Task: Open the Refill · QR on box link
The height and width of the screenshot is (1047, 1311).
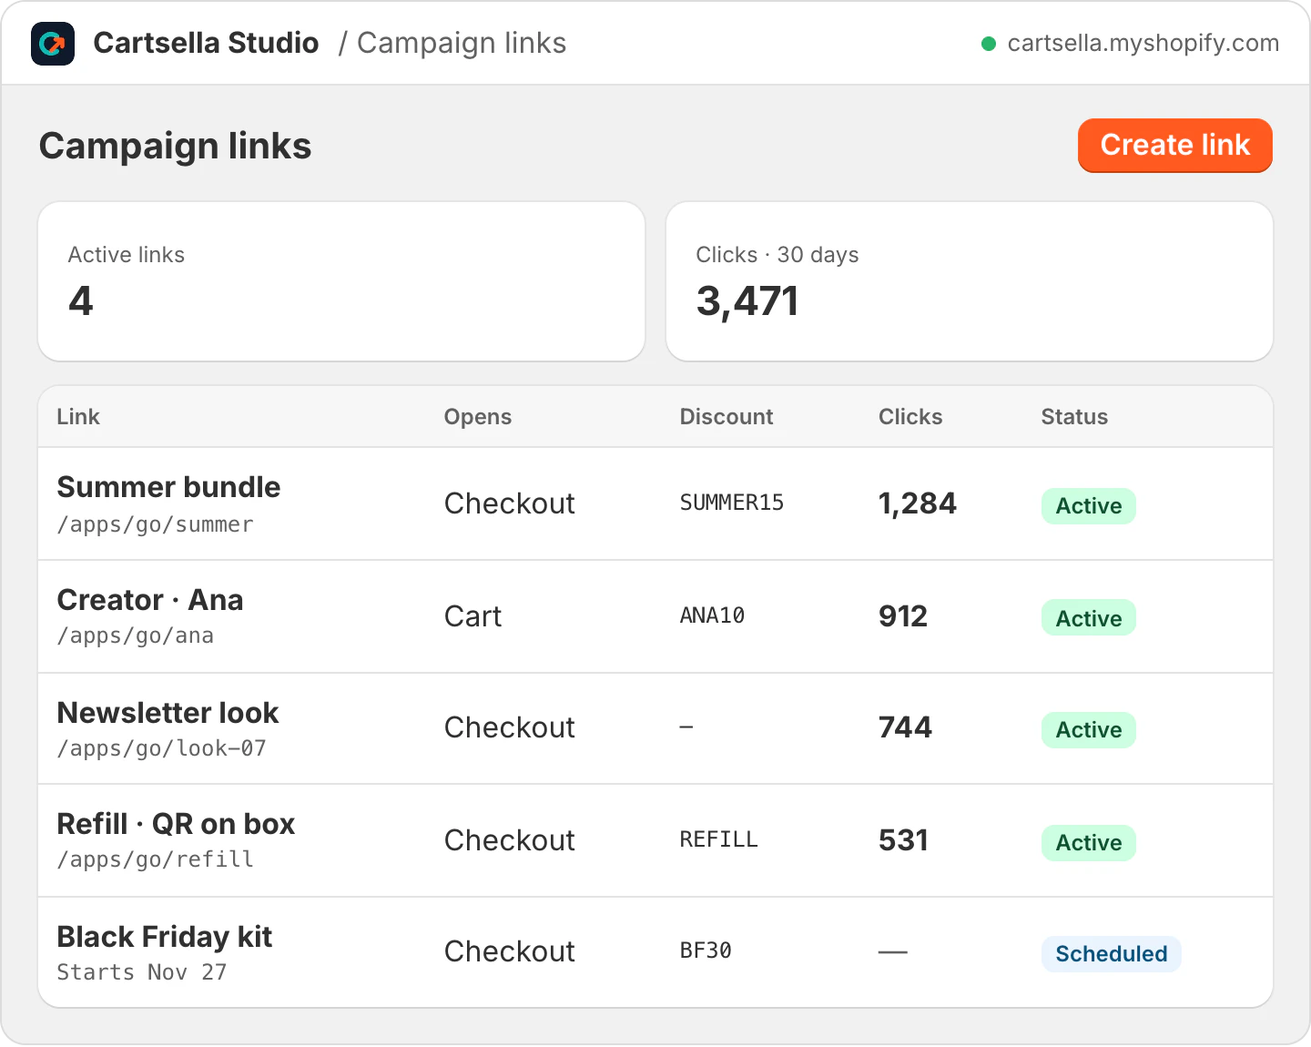Action: [177, 824]
